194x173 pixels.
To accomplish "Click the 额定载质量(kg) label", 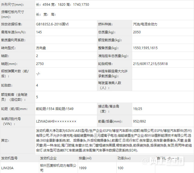I will pyautogui.click(x=110, y=40).
